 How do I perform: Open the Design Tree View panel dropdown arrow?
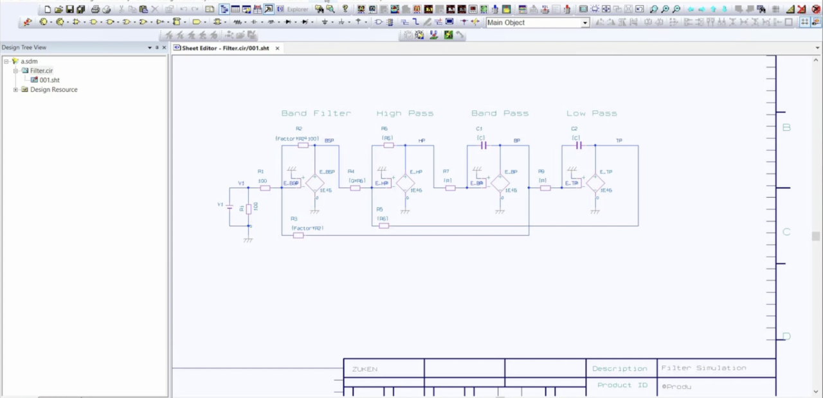click(x=149, y=47)
